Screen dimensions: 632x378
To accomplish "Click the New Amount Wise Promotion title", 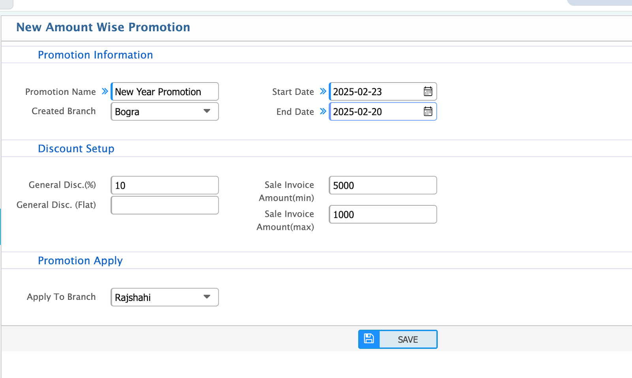I will click(x=103, y=27).
